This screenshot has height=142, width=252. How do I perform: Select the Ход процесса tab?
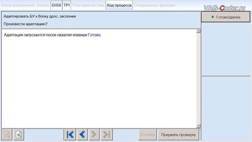click(x=119, y=5)
